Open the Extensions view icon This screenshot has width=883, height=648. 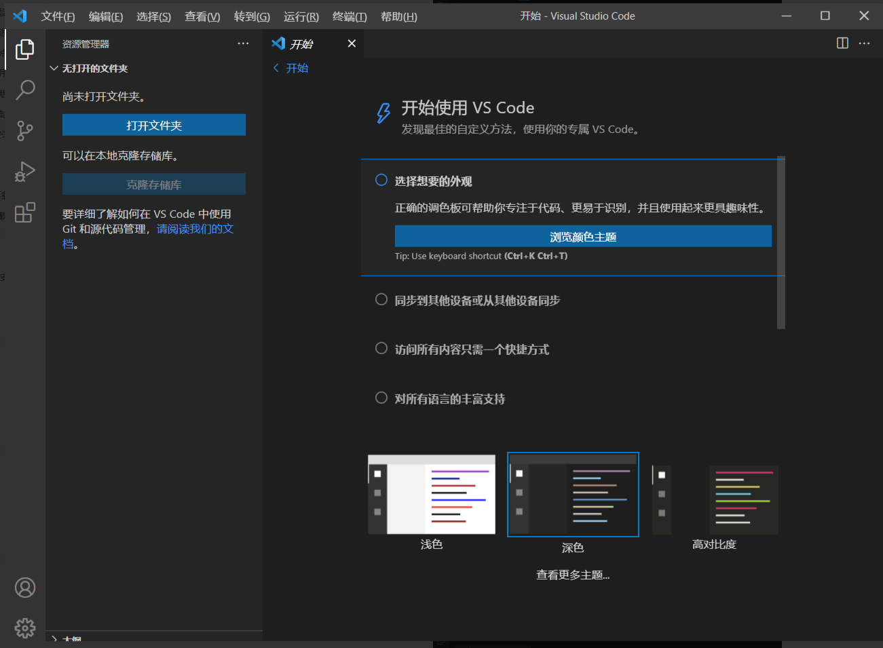[x=25, y=212]
